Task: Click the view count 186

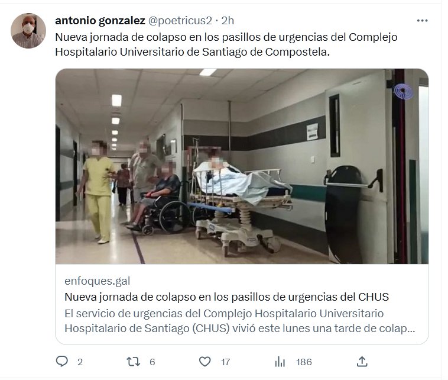Action: coord(304,362)
